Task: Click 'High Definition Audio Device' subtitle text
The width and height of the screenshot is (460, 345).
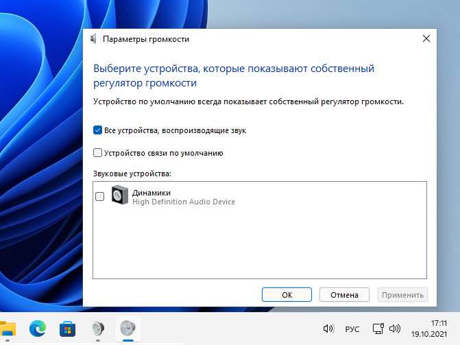Action: [184, 202]
